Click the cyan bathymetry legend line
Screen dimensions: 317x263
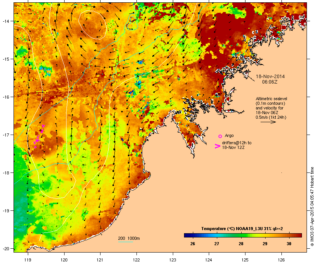pyautogui.click(x=126, y=242)
